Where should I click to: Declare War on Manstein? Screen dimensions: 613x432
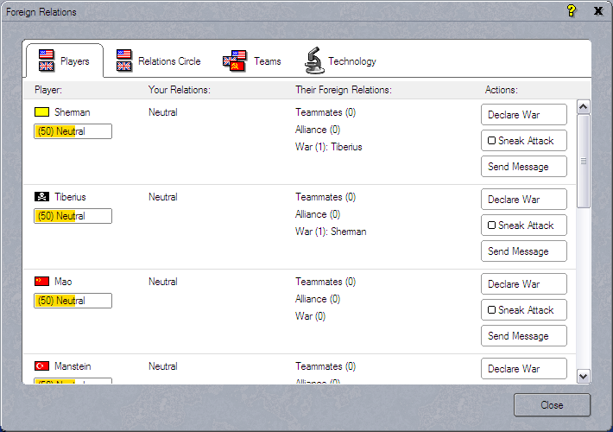click(x=523, y=369)
